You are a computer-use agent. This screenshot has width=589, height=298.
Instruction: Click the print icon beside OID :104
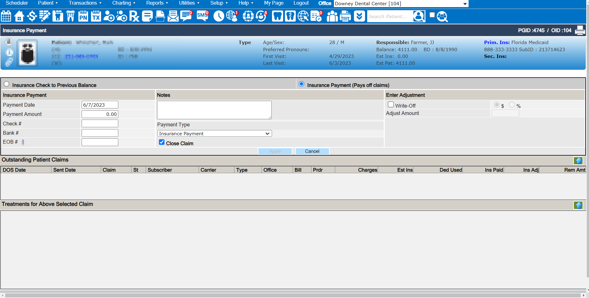[580, 30]
